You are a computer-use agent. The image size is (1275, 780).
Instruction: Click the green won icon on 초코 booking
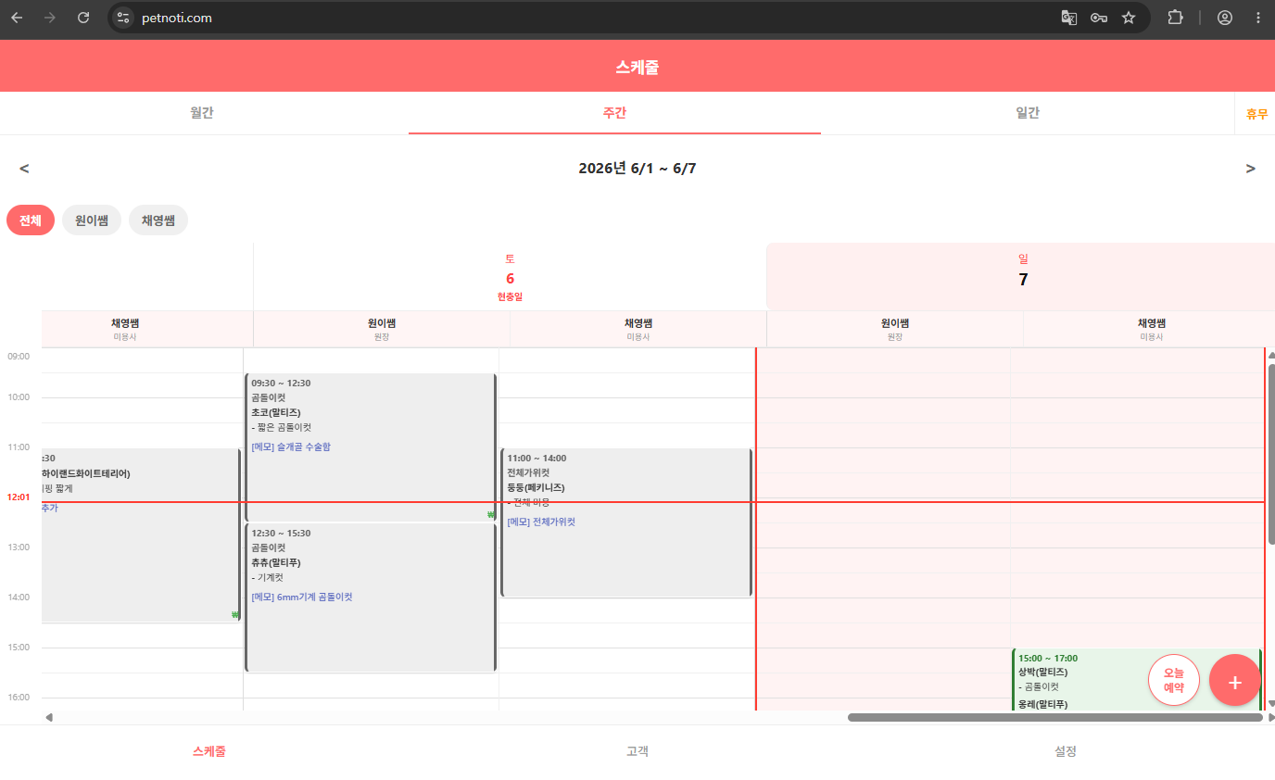click(490, 515)
